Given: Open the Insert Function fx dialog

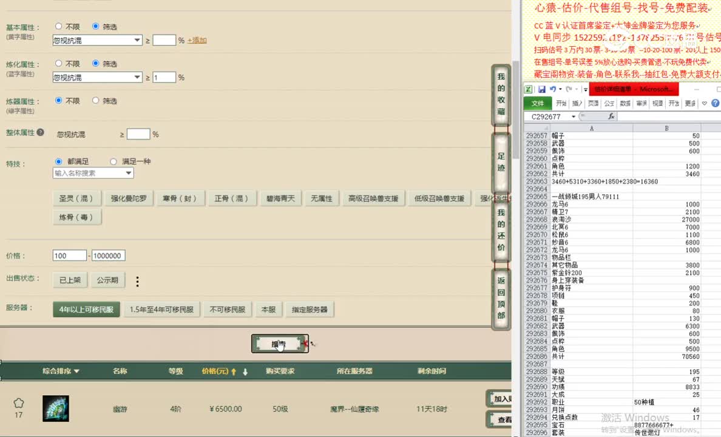Looking at the screenshot, I should [612, 117].
